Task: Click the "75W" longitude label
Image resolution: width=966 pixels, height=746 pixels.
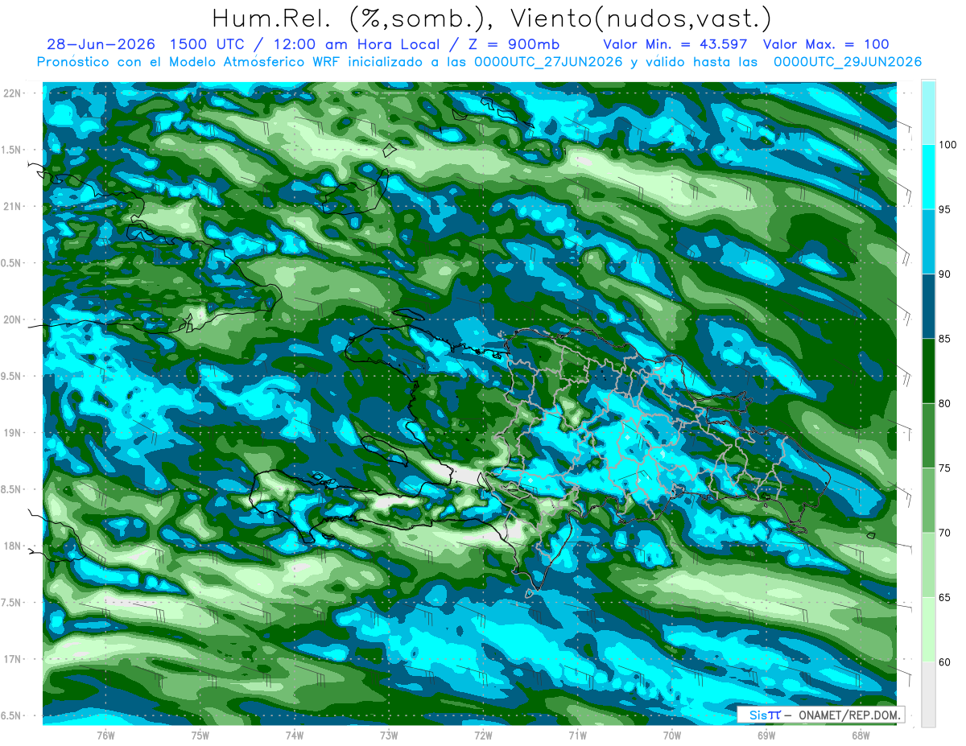Action: (200, 735)
